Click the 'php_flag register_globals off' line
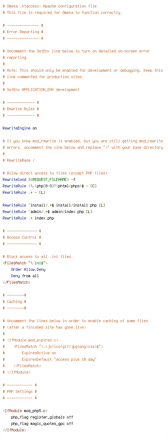 pos(42,417)
